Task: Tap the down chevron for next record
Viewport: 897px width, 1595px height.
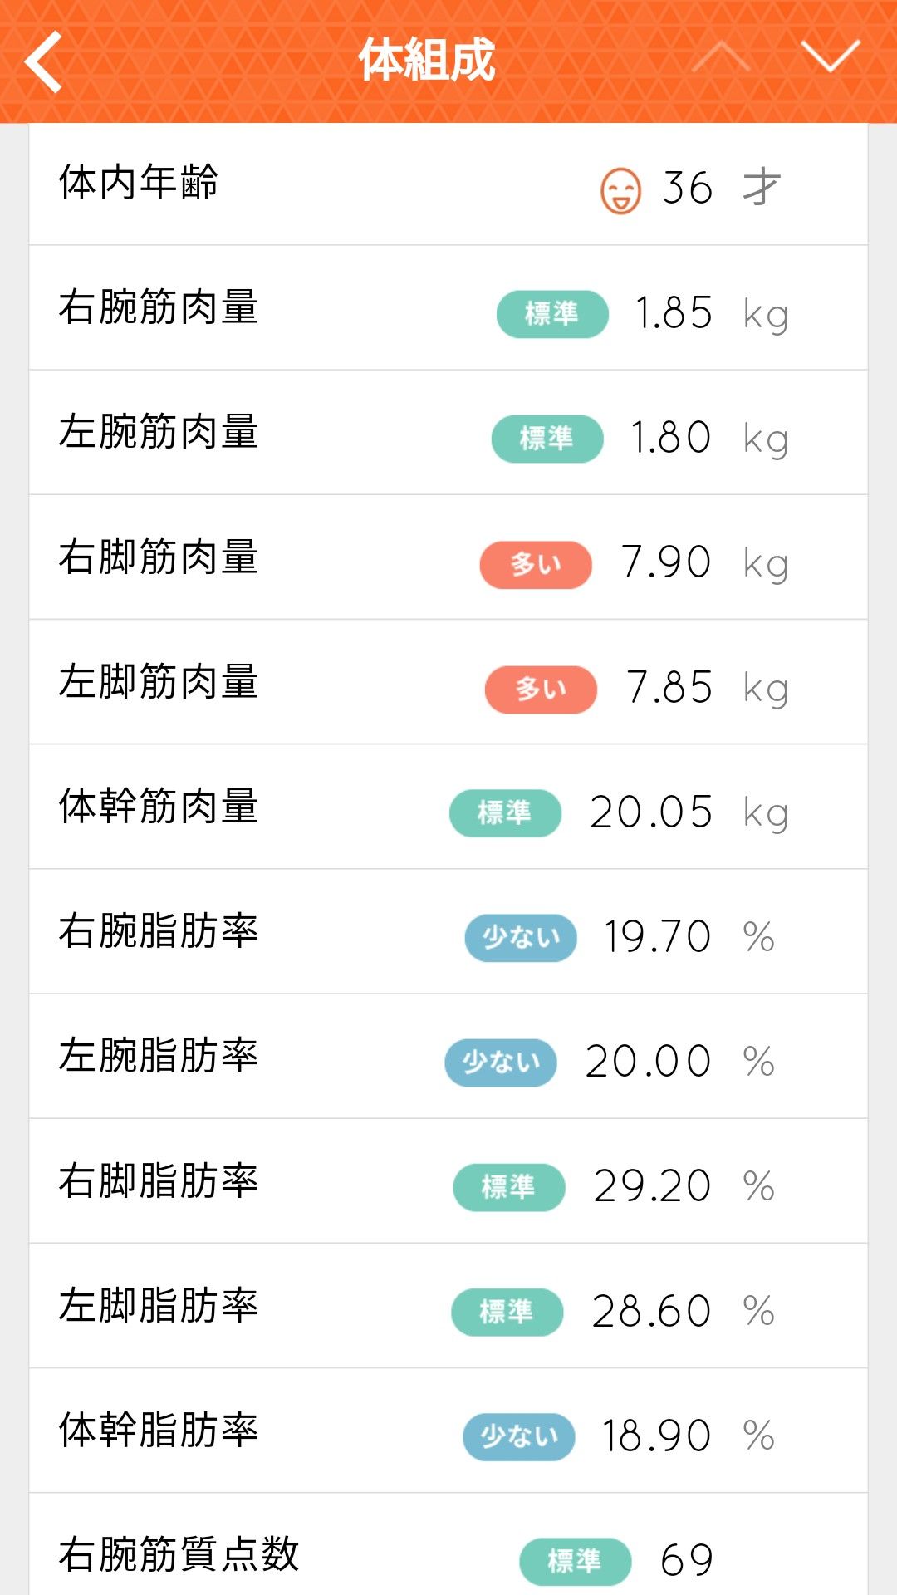Action: (831, 56)
